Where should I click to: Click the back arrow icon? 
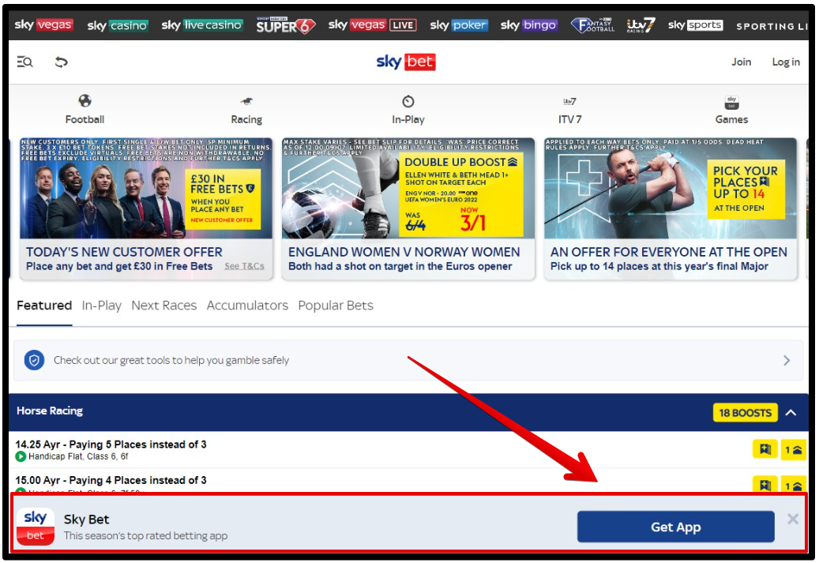coord(61,62)
